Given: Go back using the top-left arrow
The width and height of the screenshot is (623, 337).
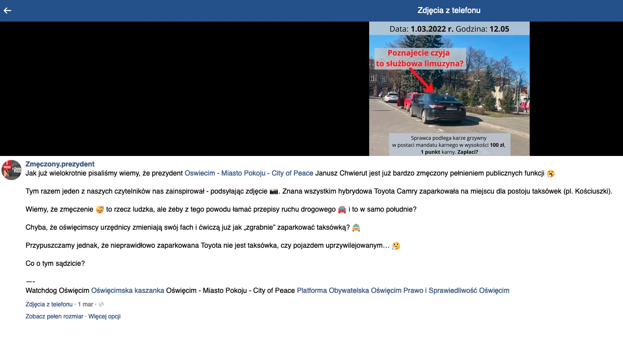Looking at the screenshot, I should point(8,10).
